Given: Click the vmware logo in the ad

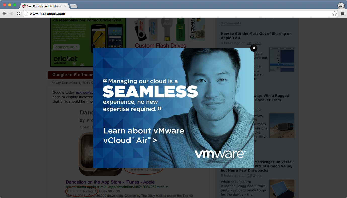Looking at the screenshot, I should [x=220, y=154].
